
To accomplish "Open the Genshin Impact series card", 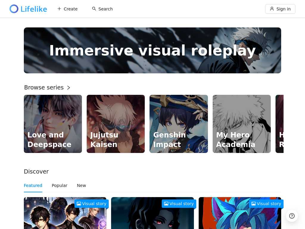I will coord(179,124).
